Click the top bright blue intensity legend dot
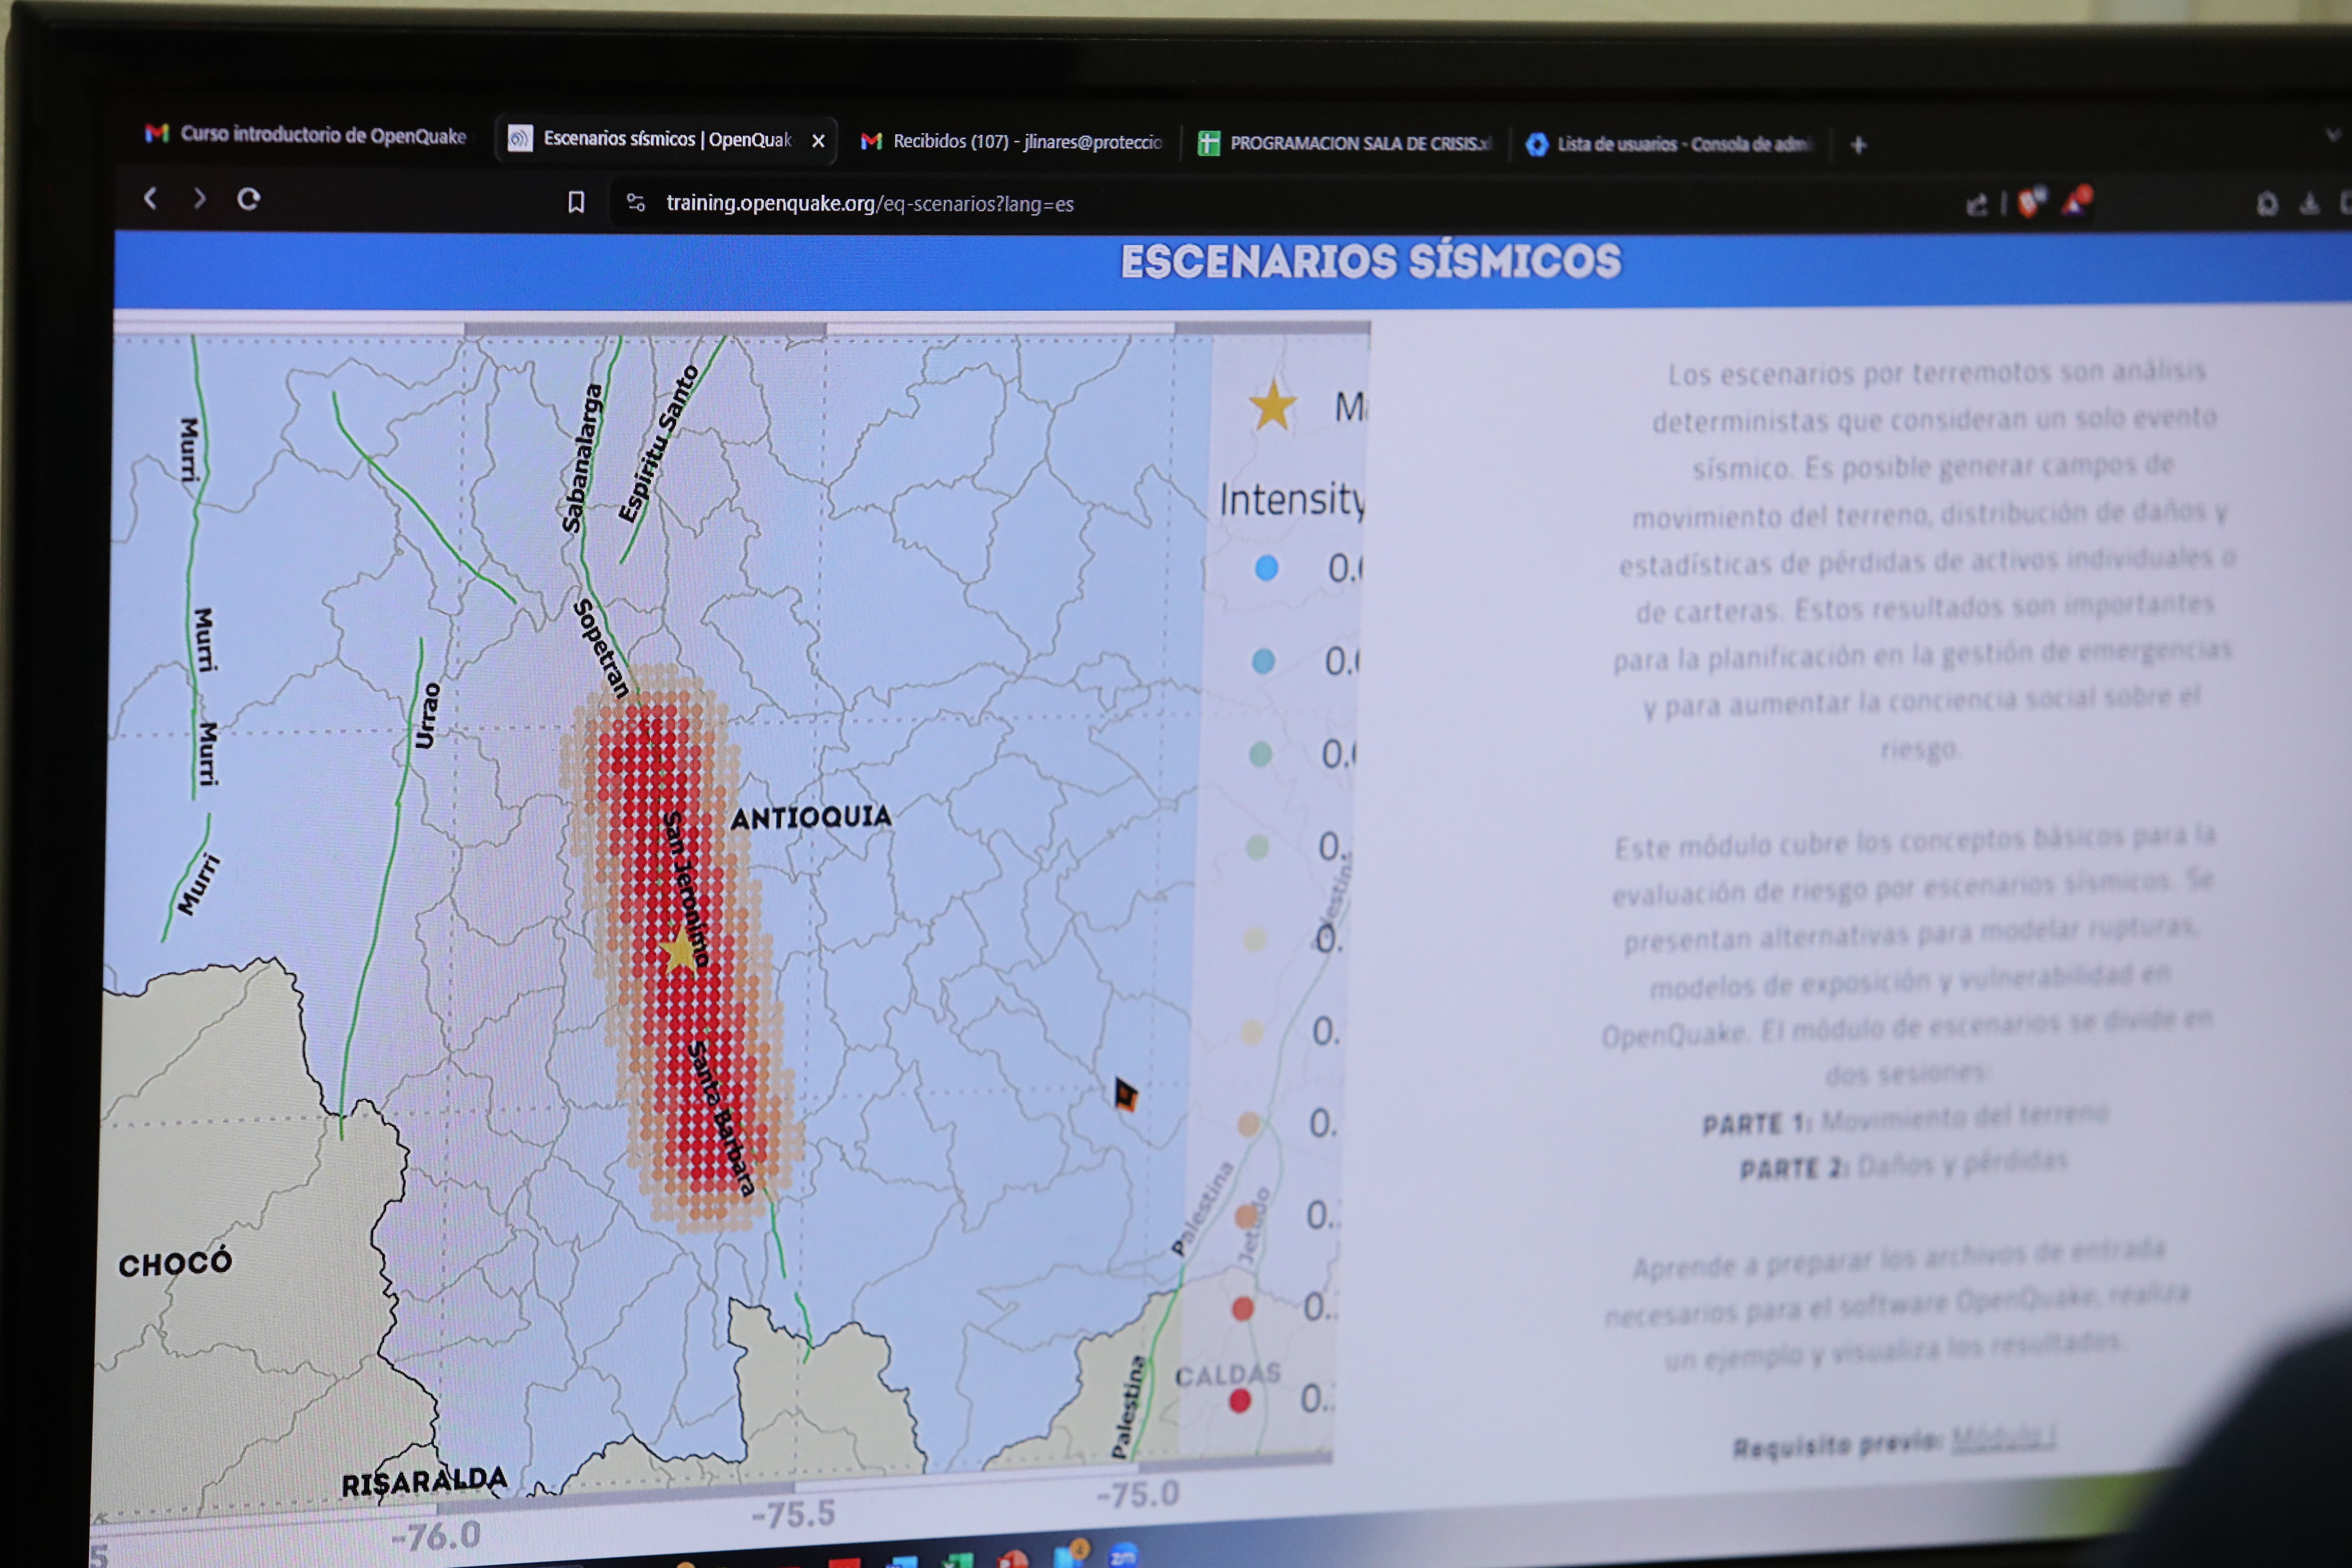 point(1266,568)
